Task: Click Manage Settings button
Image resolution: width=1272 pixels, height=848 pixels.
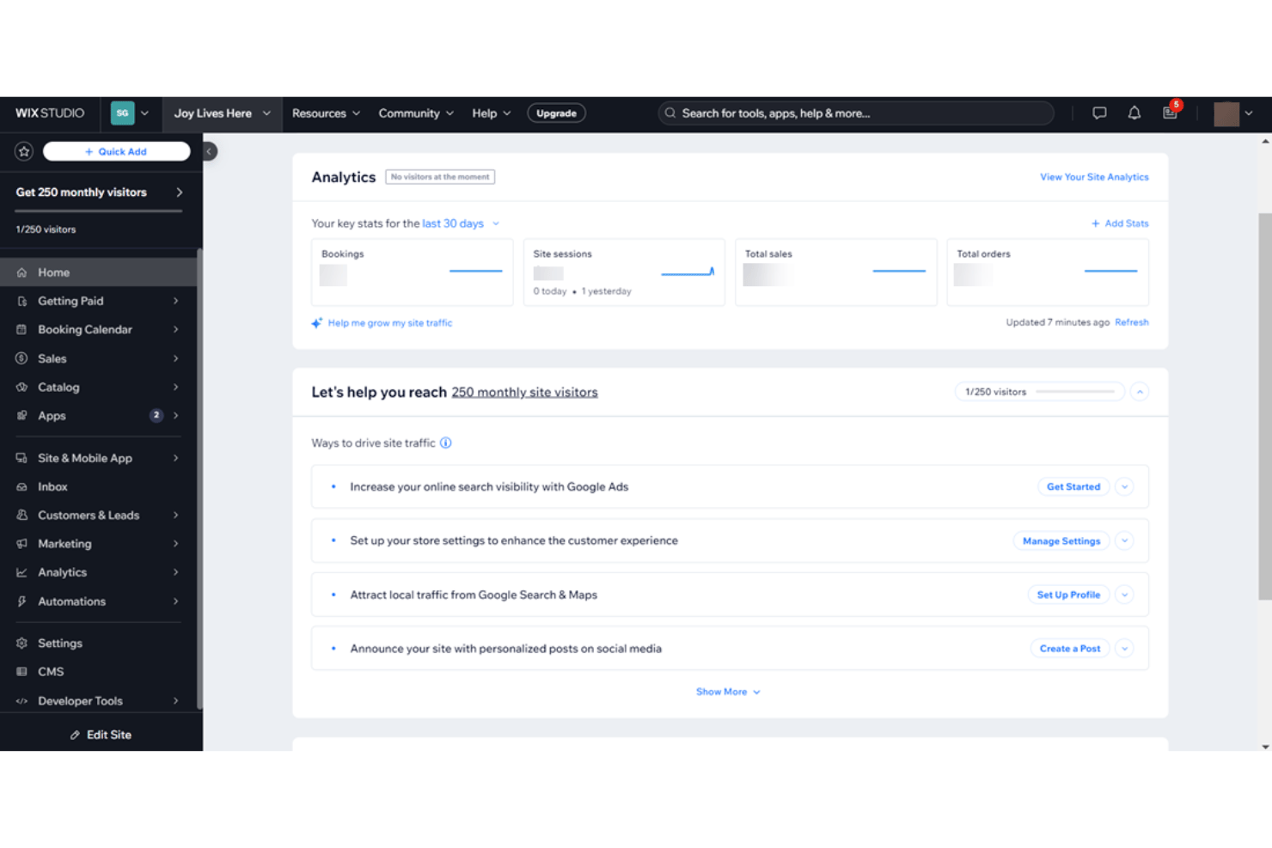Action: coord(1061,541)
